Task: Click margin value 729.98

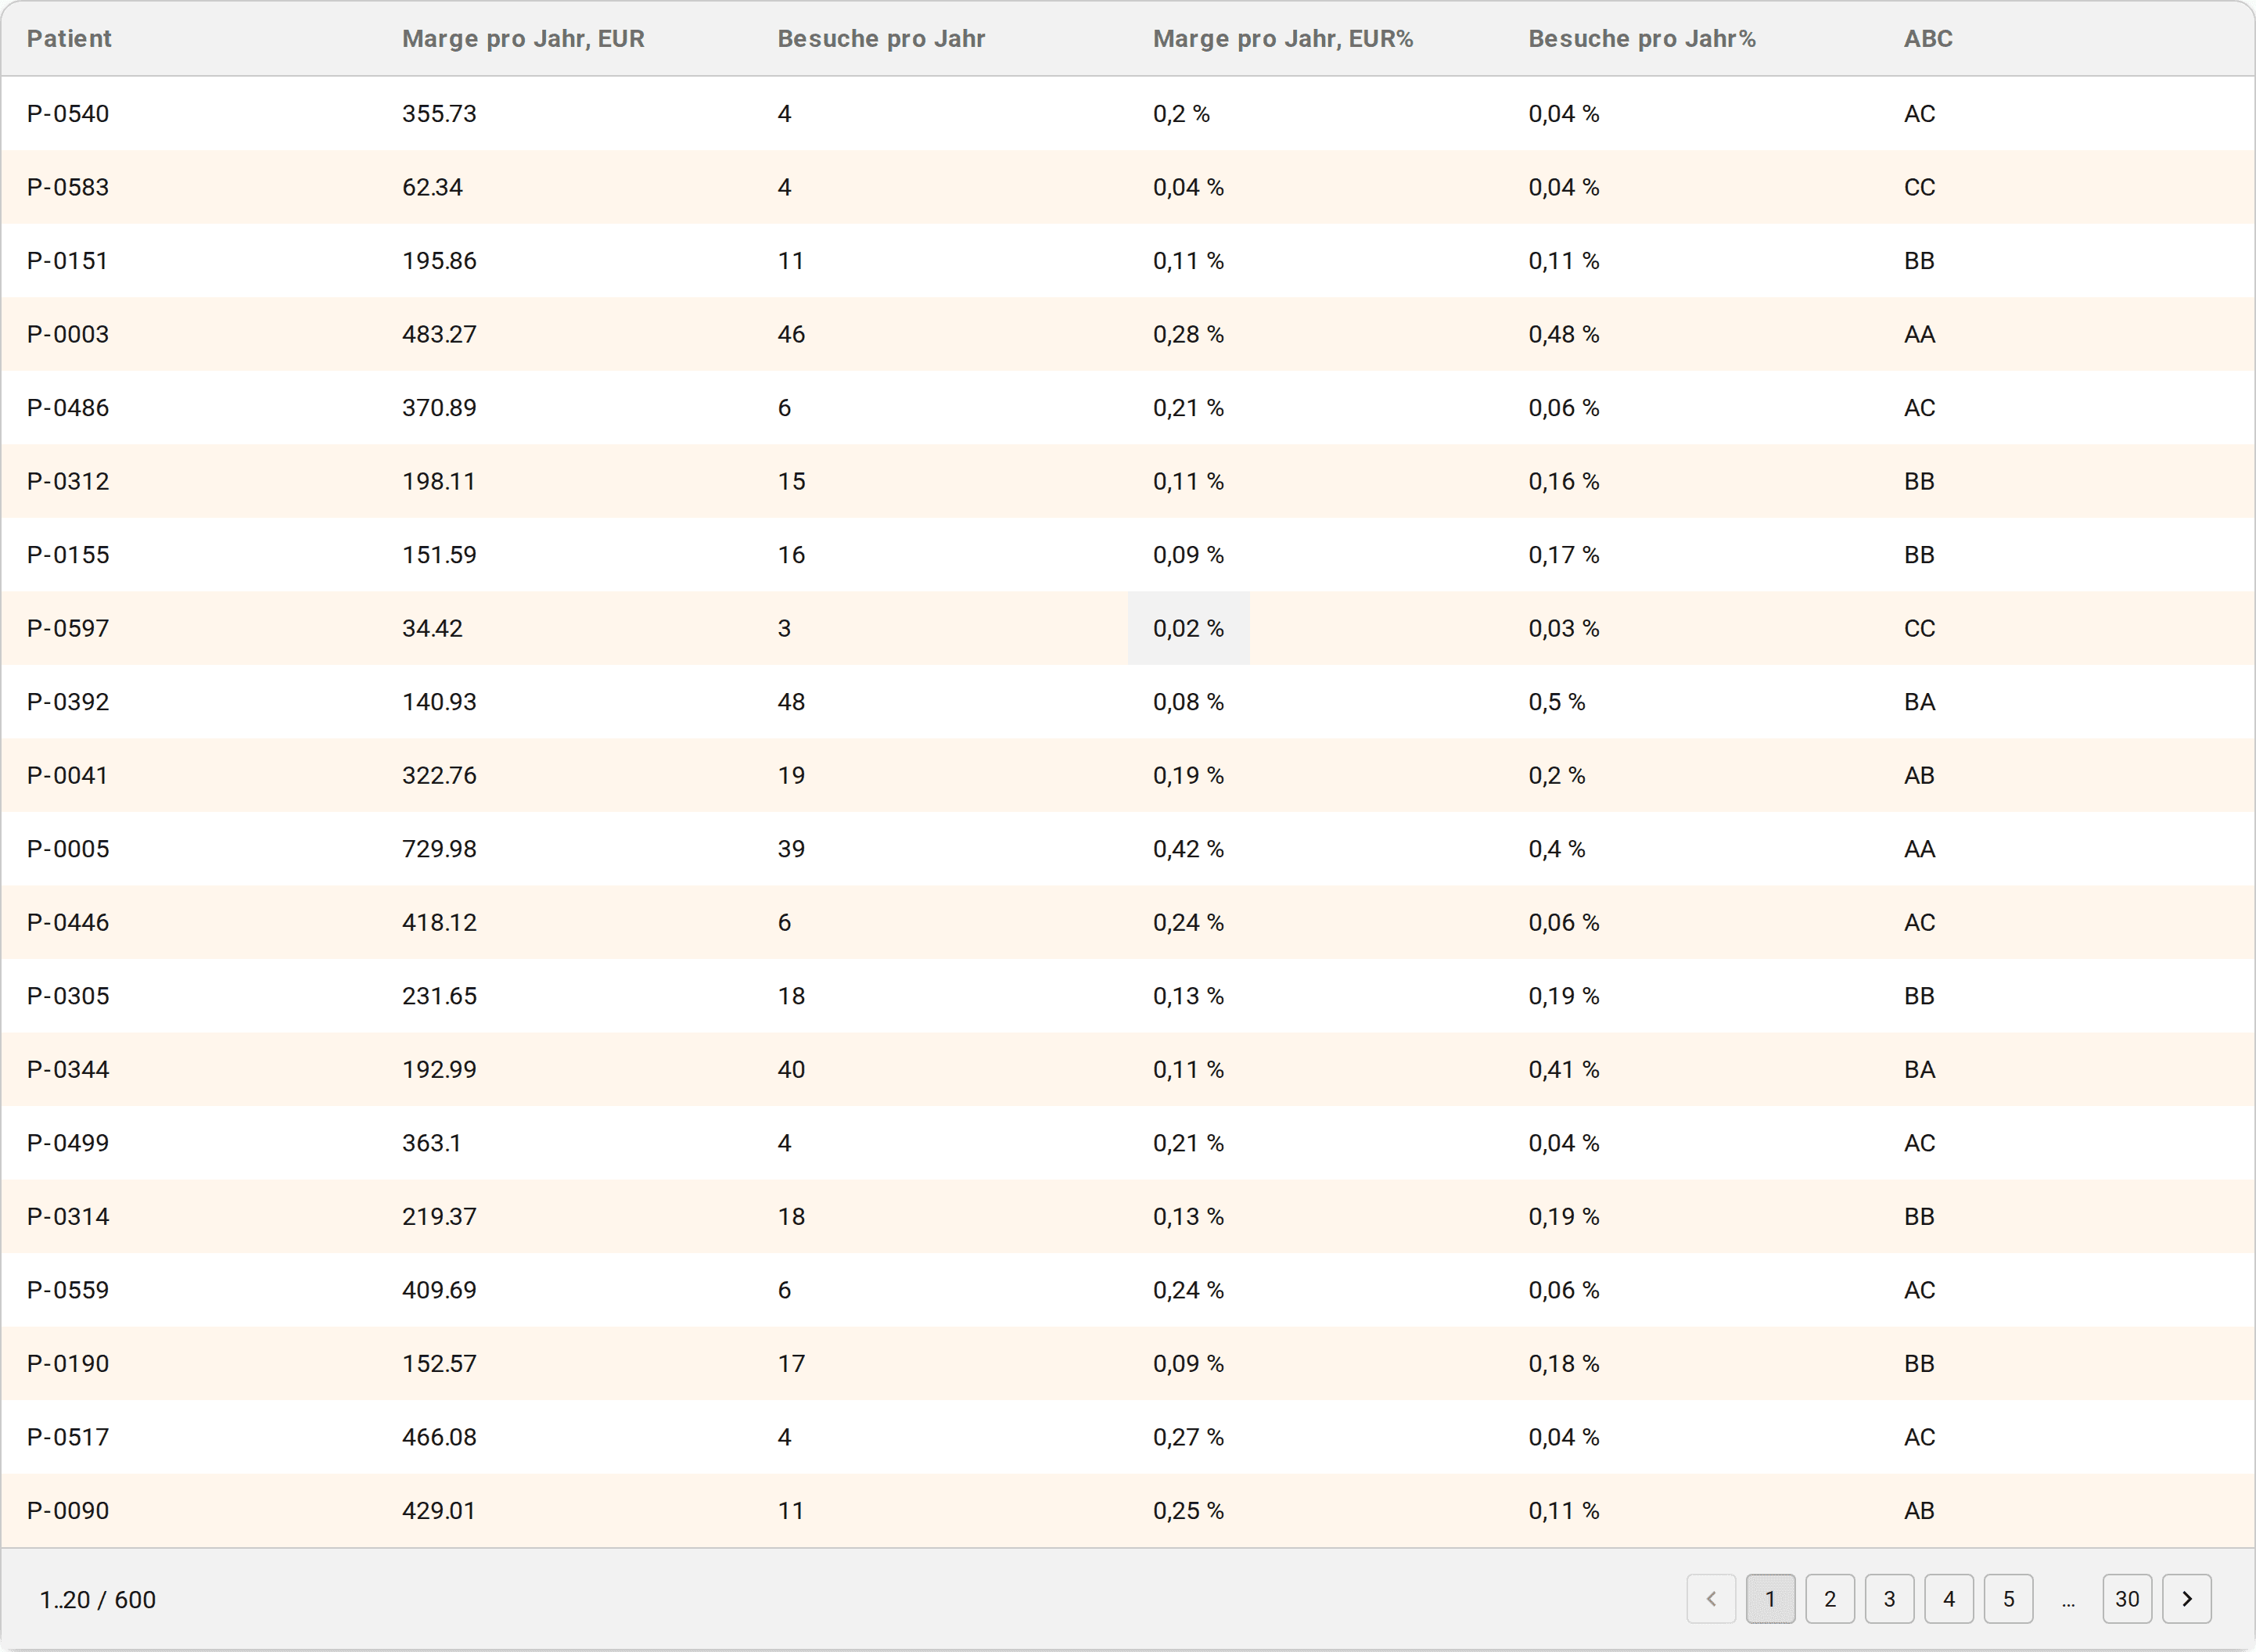Action: click(x=439, y=849)
